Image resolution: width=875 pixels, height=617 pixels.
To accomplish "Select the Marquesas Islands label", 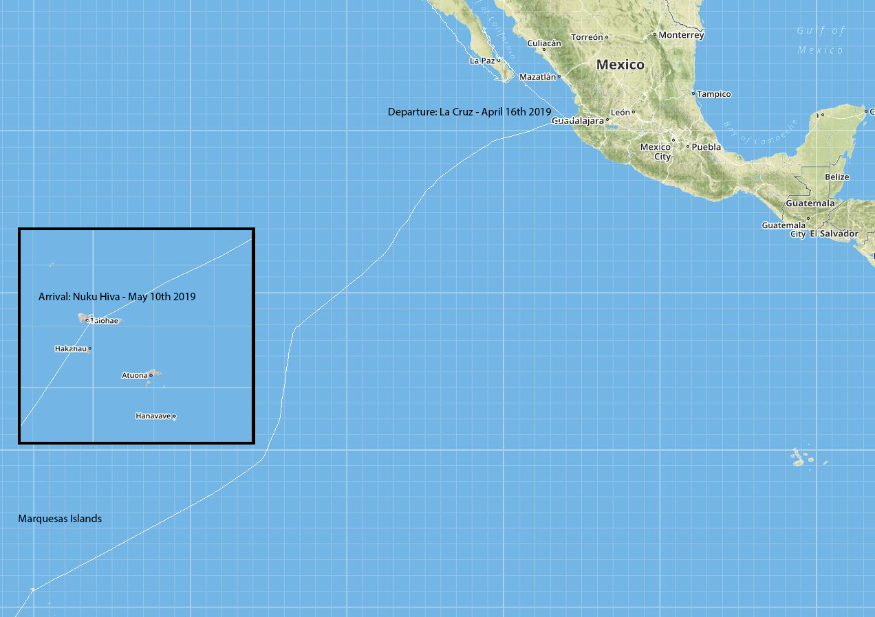I will coord(60,519).
